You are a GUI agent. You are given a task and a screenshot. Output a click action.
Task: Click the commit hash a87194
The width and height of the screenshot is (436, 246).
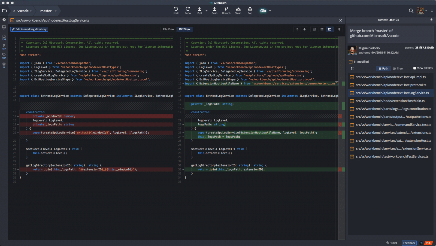click(394, 20)
